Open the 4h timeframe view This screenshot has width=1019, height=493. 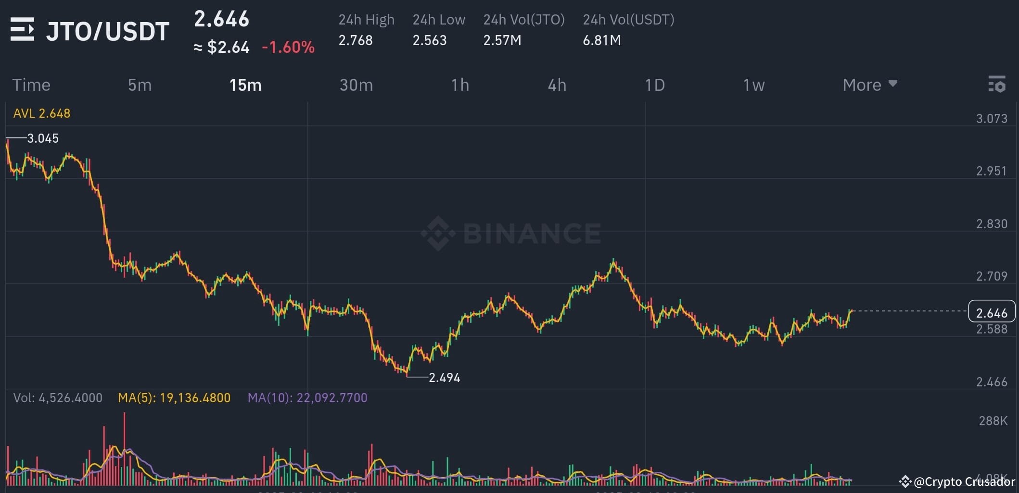pos(557,85)
